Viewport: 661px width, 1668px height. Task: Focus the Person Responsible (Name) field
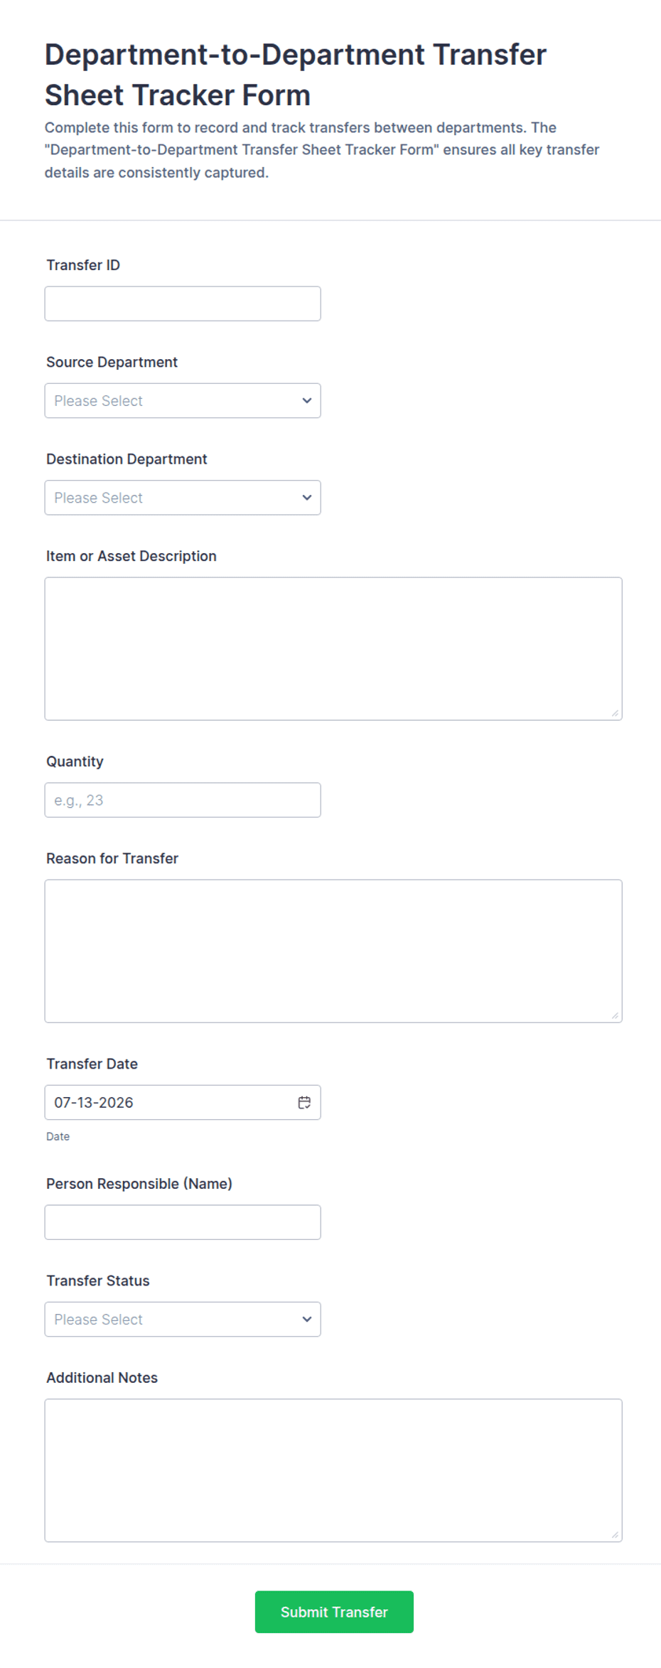pos(183,1222)
